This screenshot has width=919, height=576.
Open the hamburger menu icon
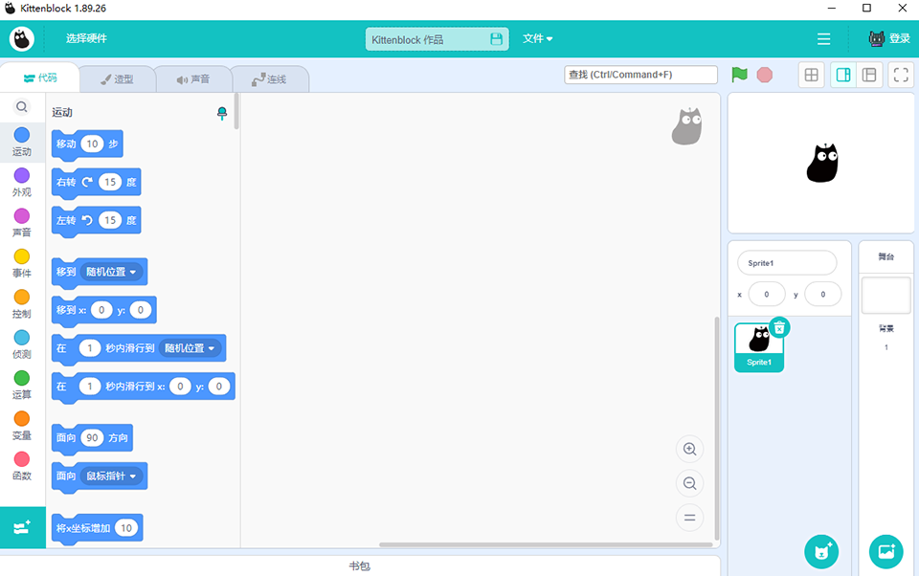tap(823, 38)
